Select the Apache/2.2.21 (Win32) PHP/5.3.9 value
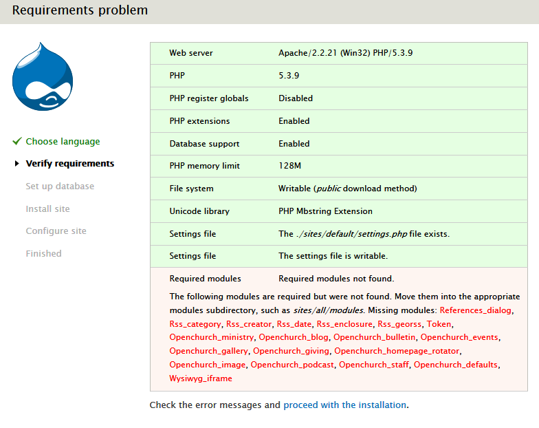 345,53
